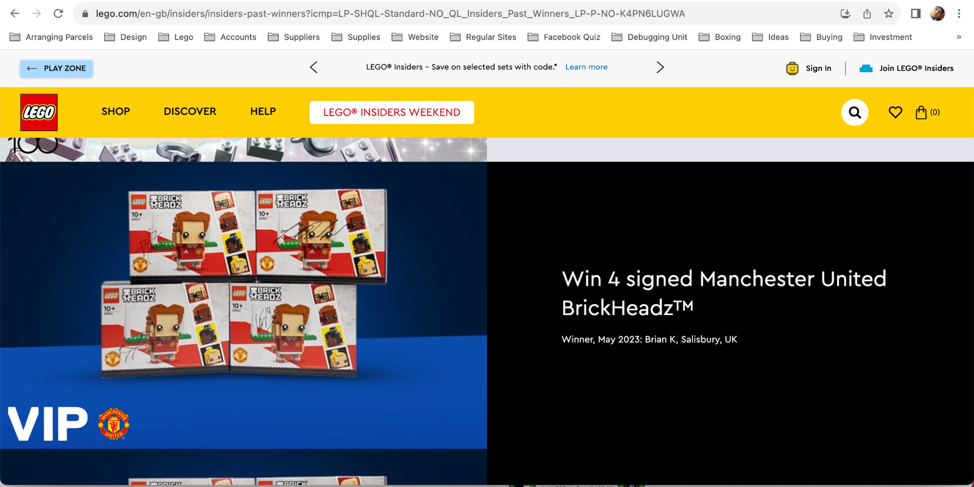Open the DISCOVER menu
Screen dimensions: 974x487
190,111
